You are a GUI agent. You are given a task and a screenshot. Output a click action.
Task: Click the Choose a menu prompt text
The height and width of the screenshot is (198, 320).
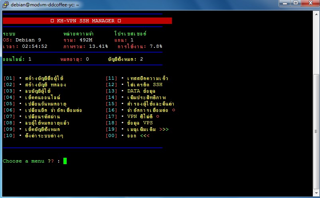tap(31, 161)
